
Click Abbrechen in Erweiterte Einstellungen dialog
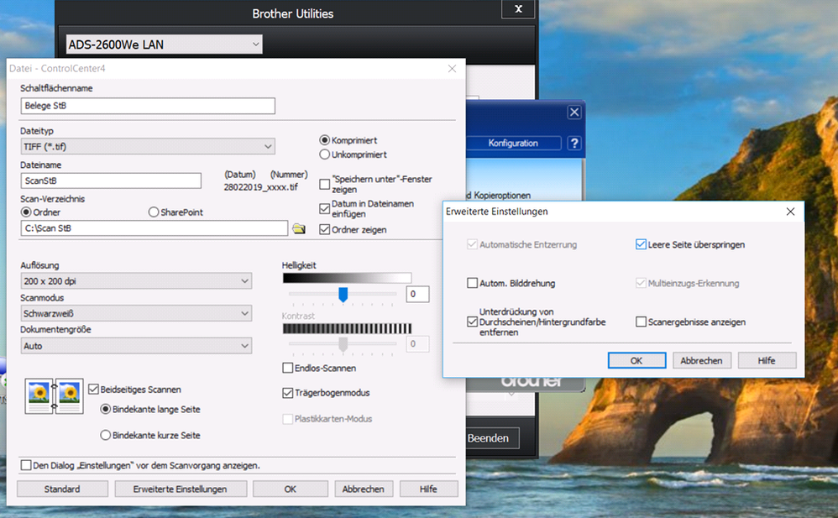[x=702, y=361]
